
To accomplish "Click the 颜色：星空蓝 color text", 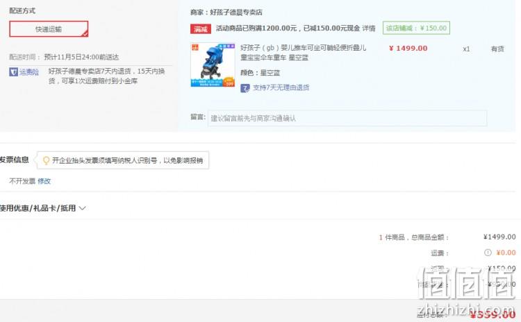I will (x=260, y=73).
